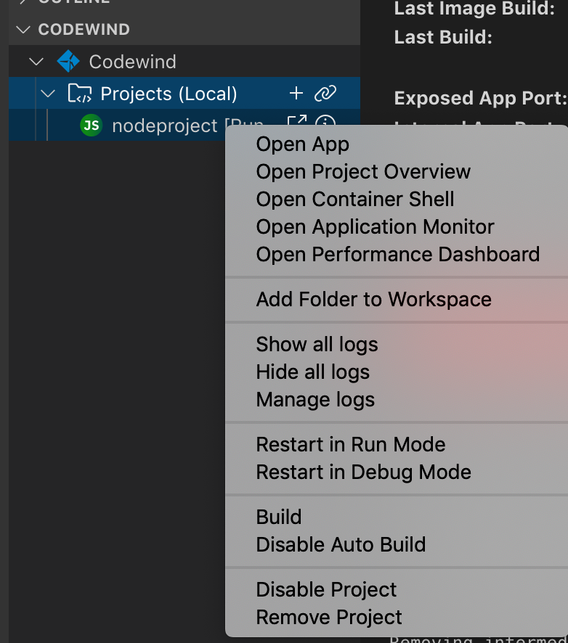This screenshot has width=568, height=643.
Task: Click the Projects (Local) folder icon
Action: click(x=78, y=93)
